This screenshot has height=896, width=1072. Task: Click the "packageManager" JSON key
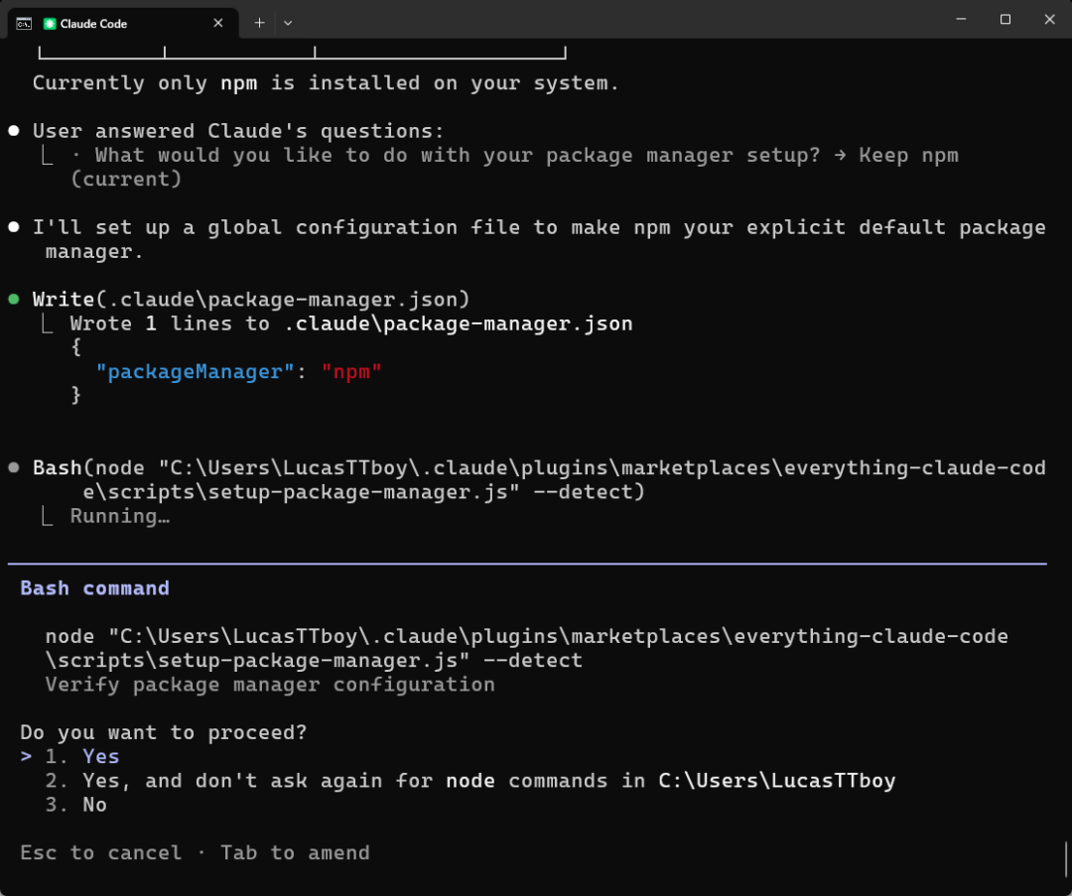(195, 372)
